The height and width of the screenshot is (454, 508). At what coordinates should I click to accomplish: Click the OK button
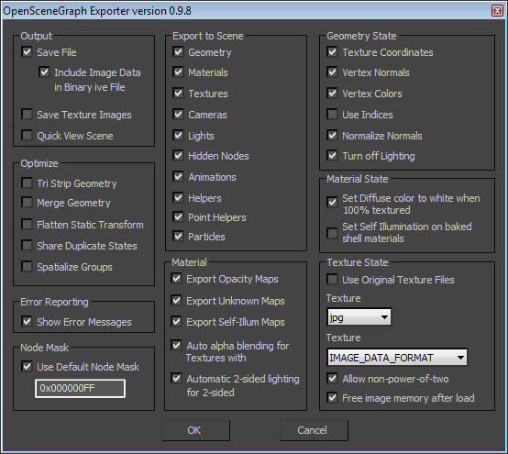pyautogui.click(x=195, y=430)
